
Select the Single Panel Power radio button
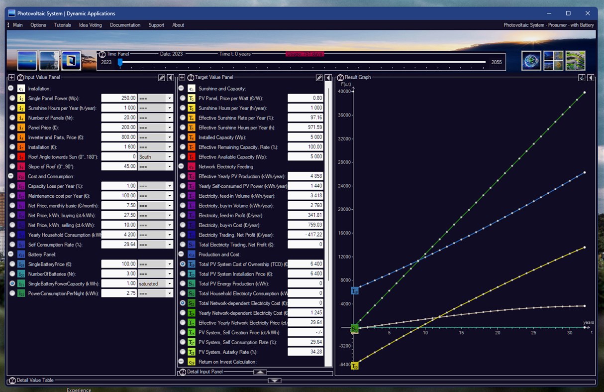click(x=12, y=98)
